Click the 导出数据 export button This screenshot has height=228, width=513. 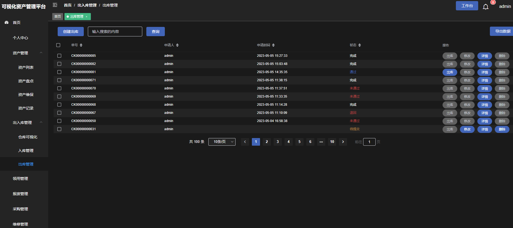tap(502, 31)
